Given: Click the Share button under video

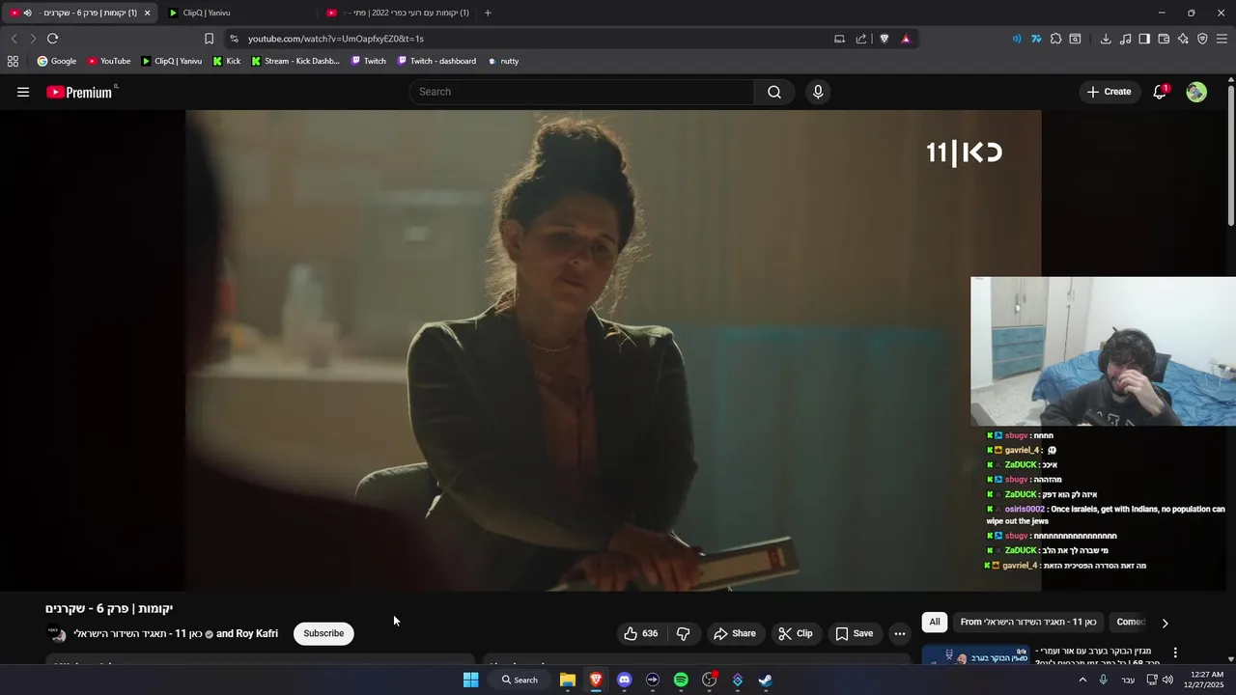Looking at the screenshot, I should [x=734, y=633].
